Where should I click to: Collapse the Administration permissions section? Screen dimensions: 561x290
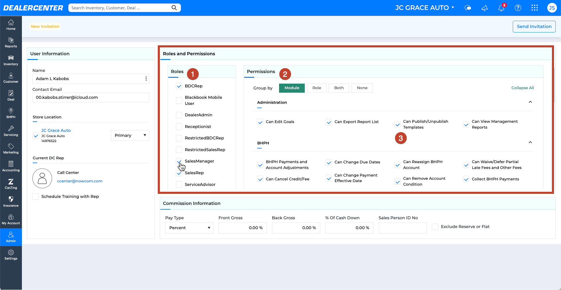point(530,102)
